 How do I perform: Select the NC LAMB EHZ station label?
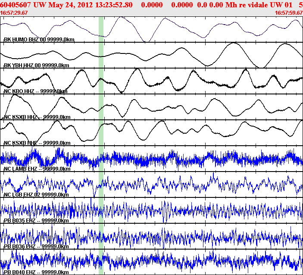(x=37, y=169)
